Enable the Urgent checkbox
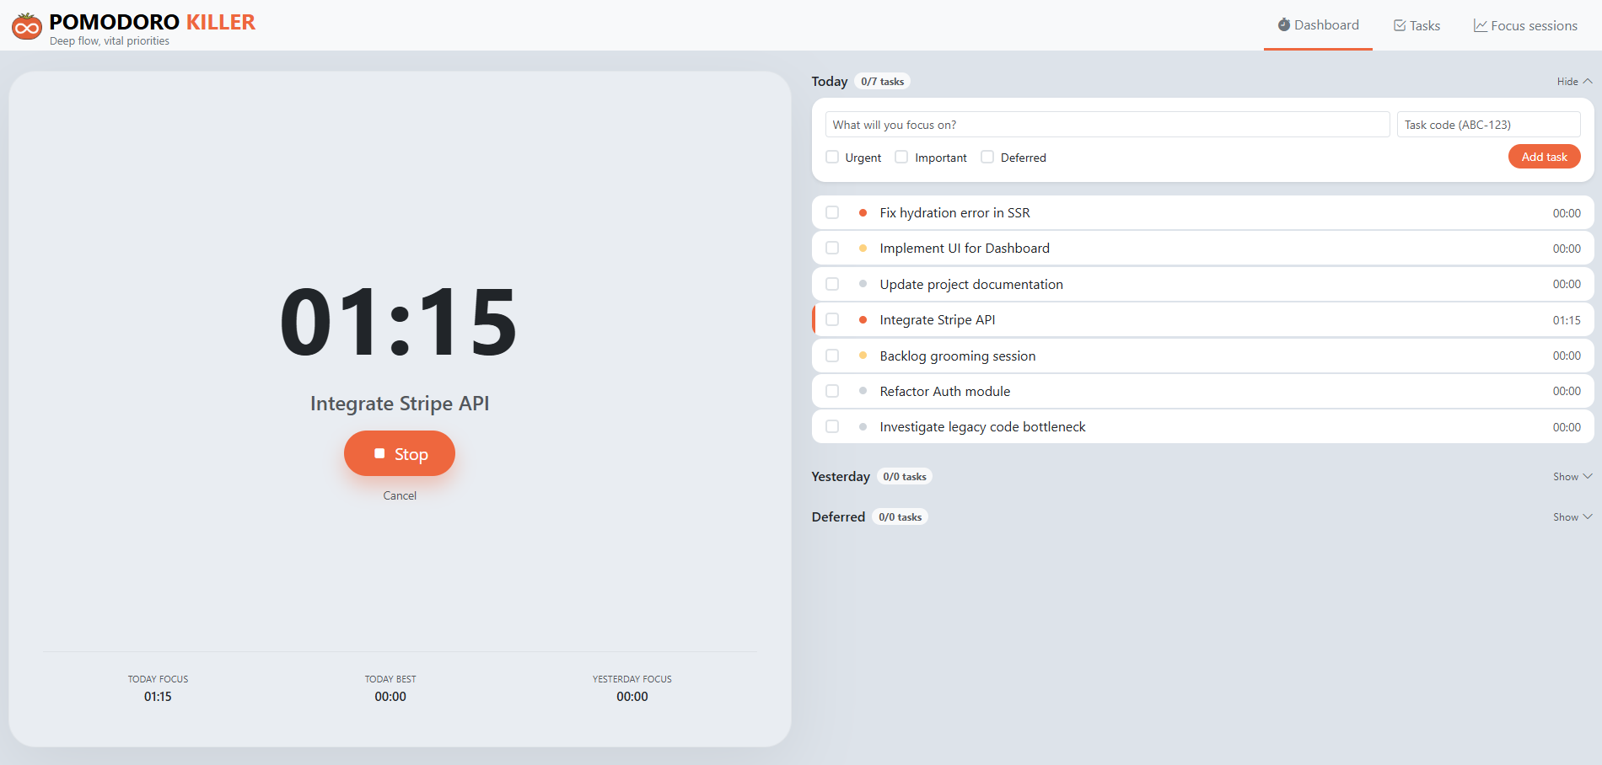Screen dimensions: 1602x765 (832, 158)
